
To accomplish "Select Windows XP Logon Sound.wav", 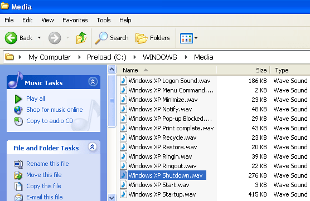I will click(x=169, y=81).
